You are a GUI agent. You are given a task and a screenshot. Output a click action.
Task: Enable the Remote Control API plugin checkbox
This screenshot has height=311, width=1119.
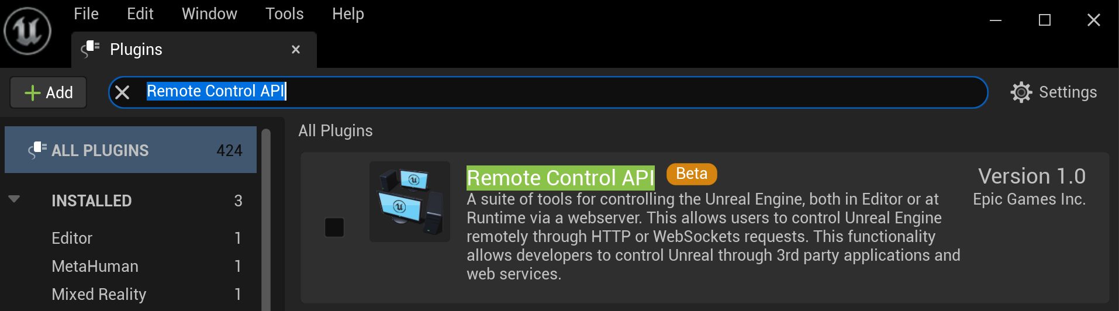pyautogui.click(x=334, y=227)
